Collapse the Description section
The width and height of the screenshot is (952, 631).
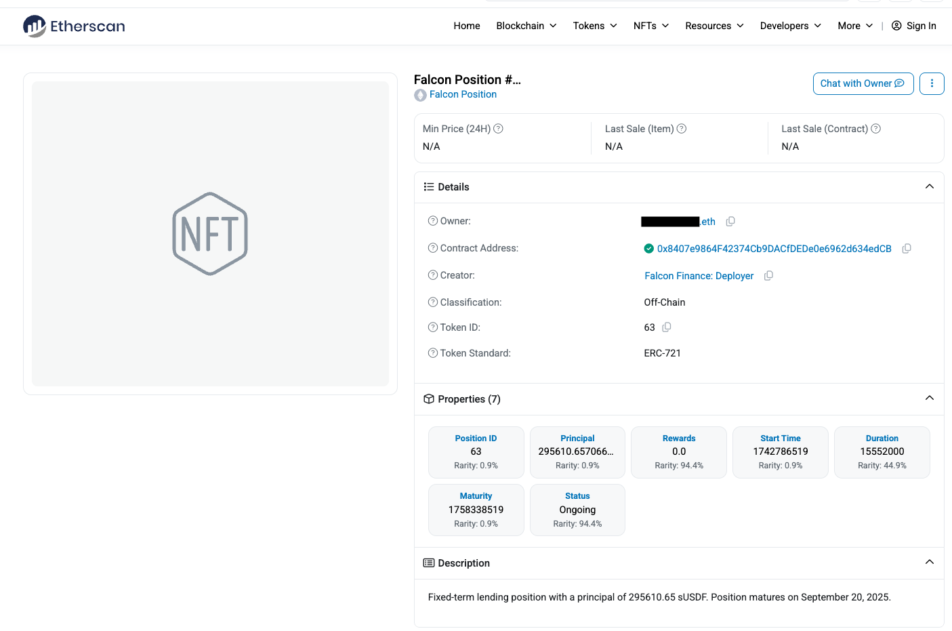(930, 562)
